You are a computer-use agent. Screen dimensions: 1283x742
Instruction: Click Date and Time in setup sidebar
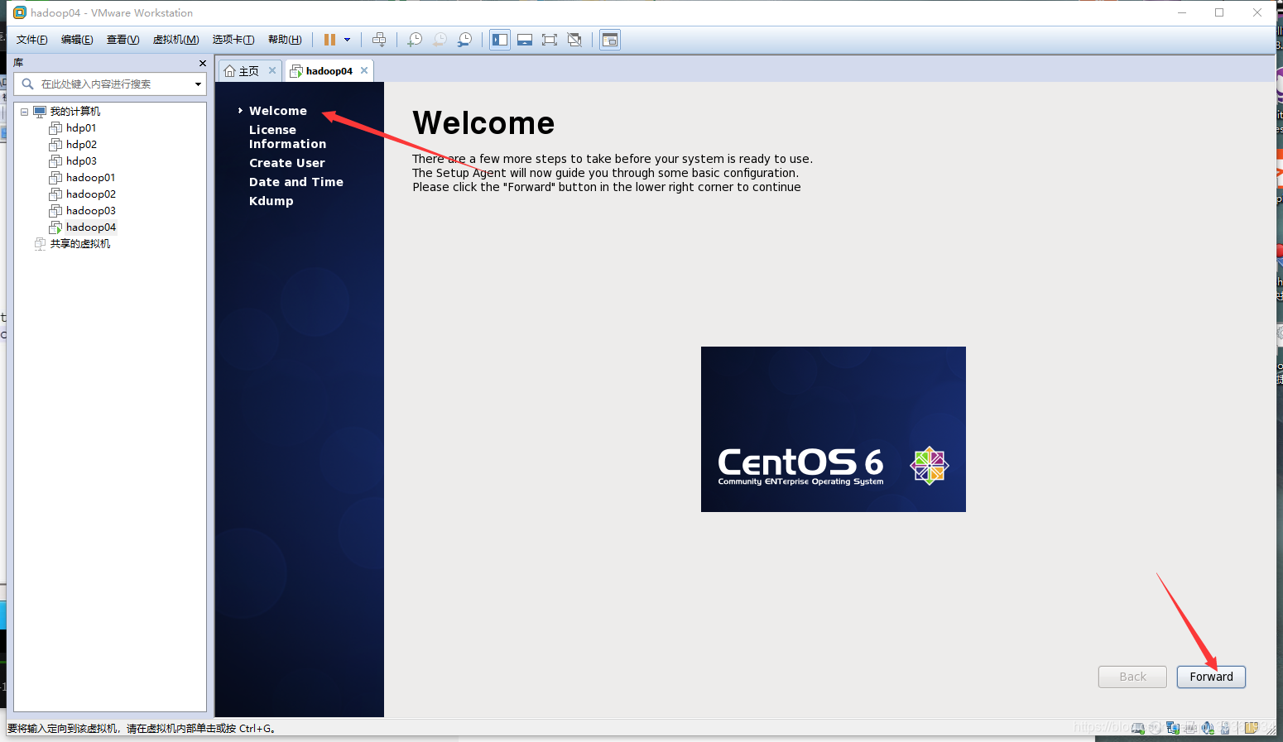pyautogui.click(x=296, y=182)
